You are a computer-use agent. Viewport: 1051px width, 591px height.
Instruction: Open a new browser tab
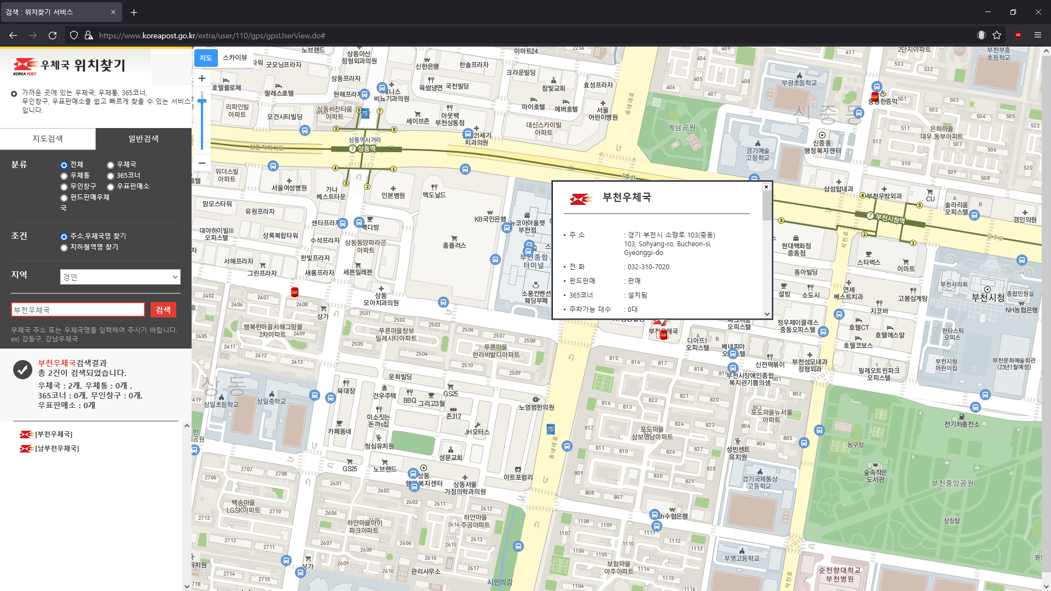[134, 12]
